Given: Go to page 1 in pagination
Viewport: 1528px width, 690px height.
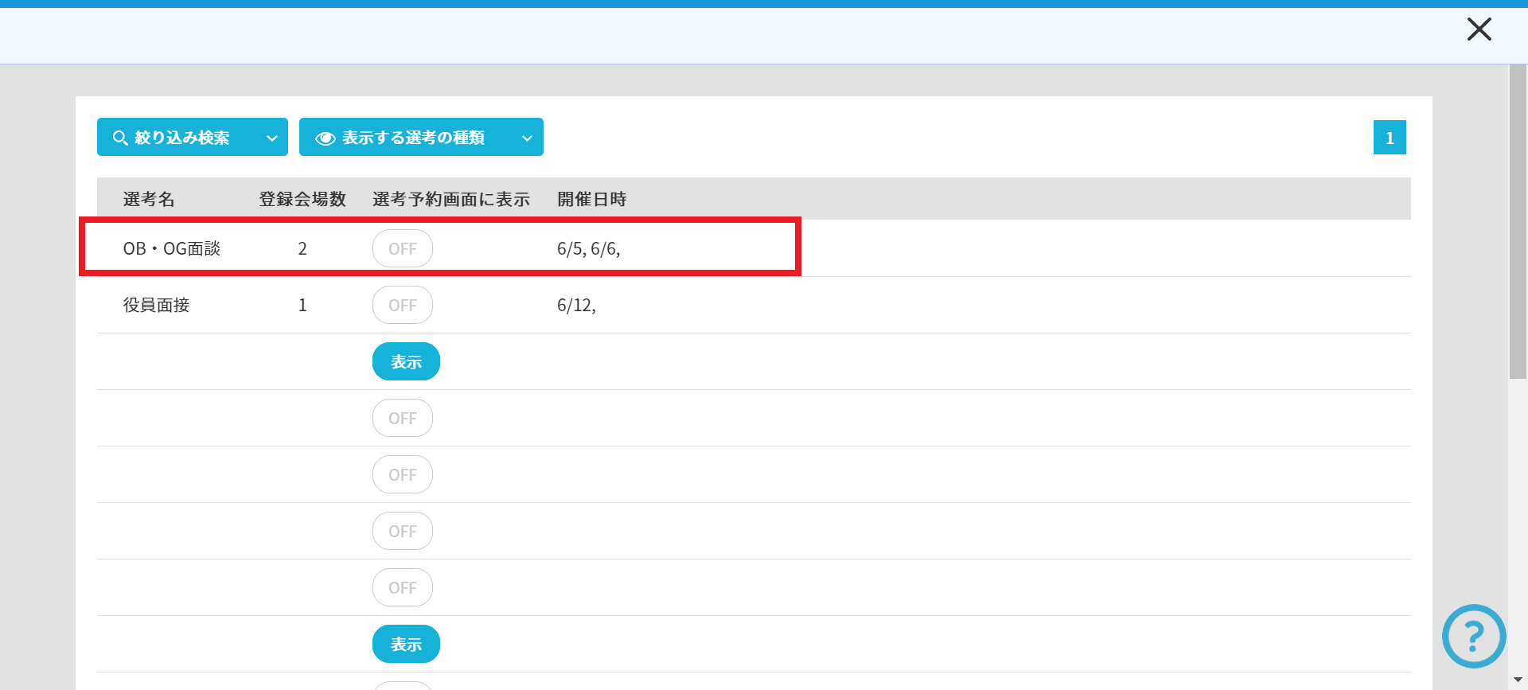Looking at the screenshot, I should click(x=1390, y=138).
